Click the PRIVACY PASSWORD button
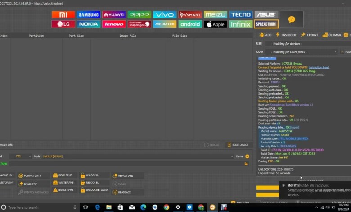This screenshot has height=212, width=351. (33, 192)
